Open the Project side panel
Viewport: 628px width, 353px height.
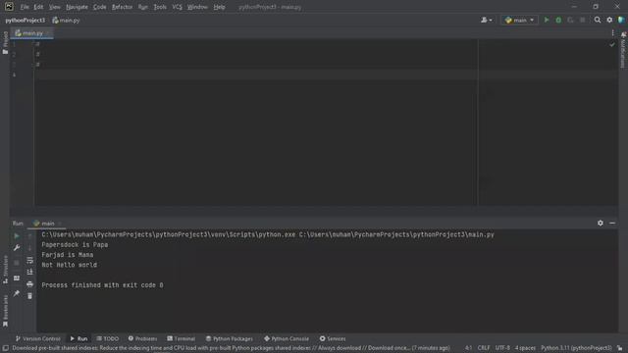point(5,42)
